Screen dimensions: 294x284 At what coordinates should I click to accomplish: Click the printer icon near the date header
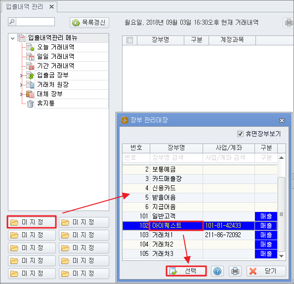click(289, 23)
